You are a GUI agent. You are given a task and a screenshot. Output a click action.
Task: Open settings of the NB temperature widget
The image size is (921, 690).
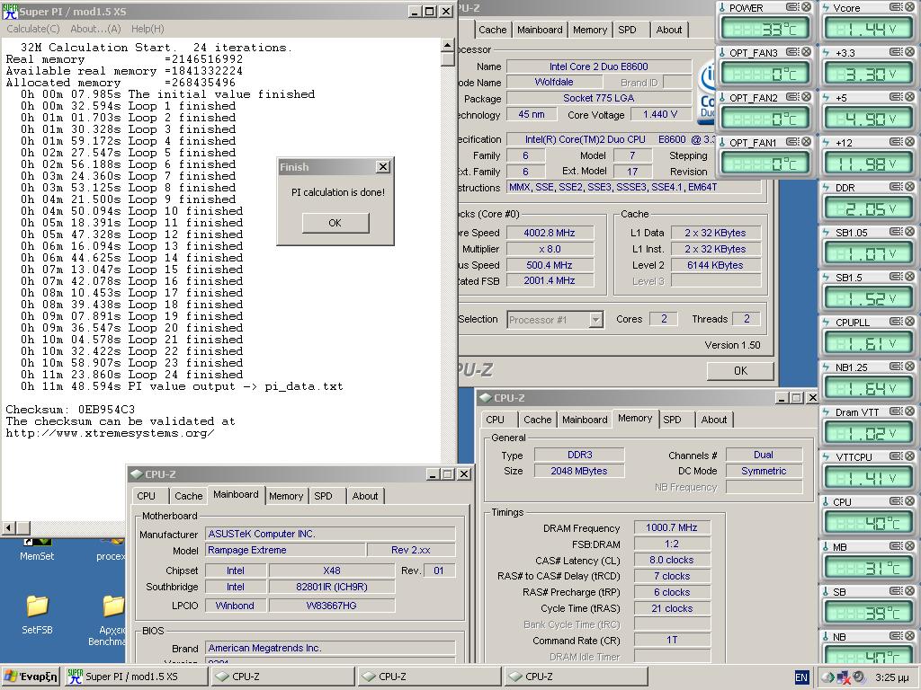pyautogui.click(x=896, y=635)
